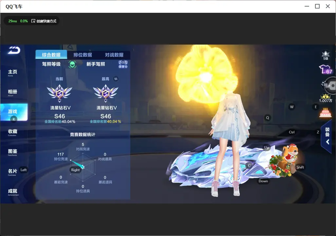Click the 创建快捷方式 create shortcut button
This screenshot has width=336, height=236.
44,21
